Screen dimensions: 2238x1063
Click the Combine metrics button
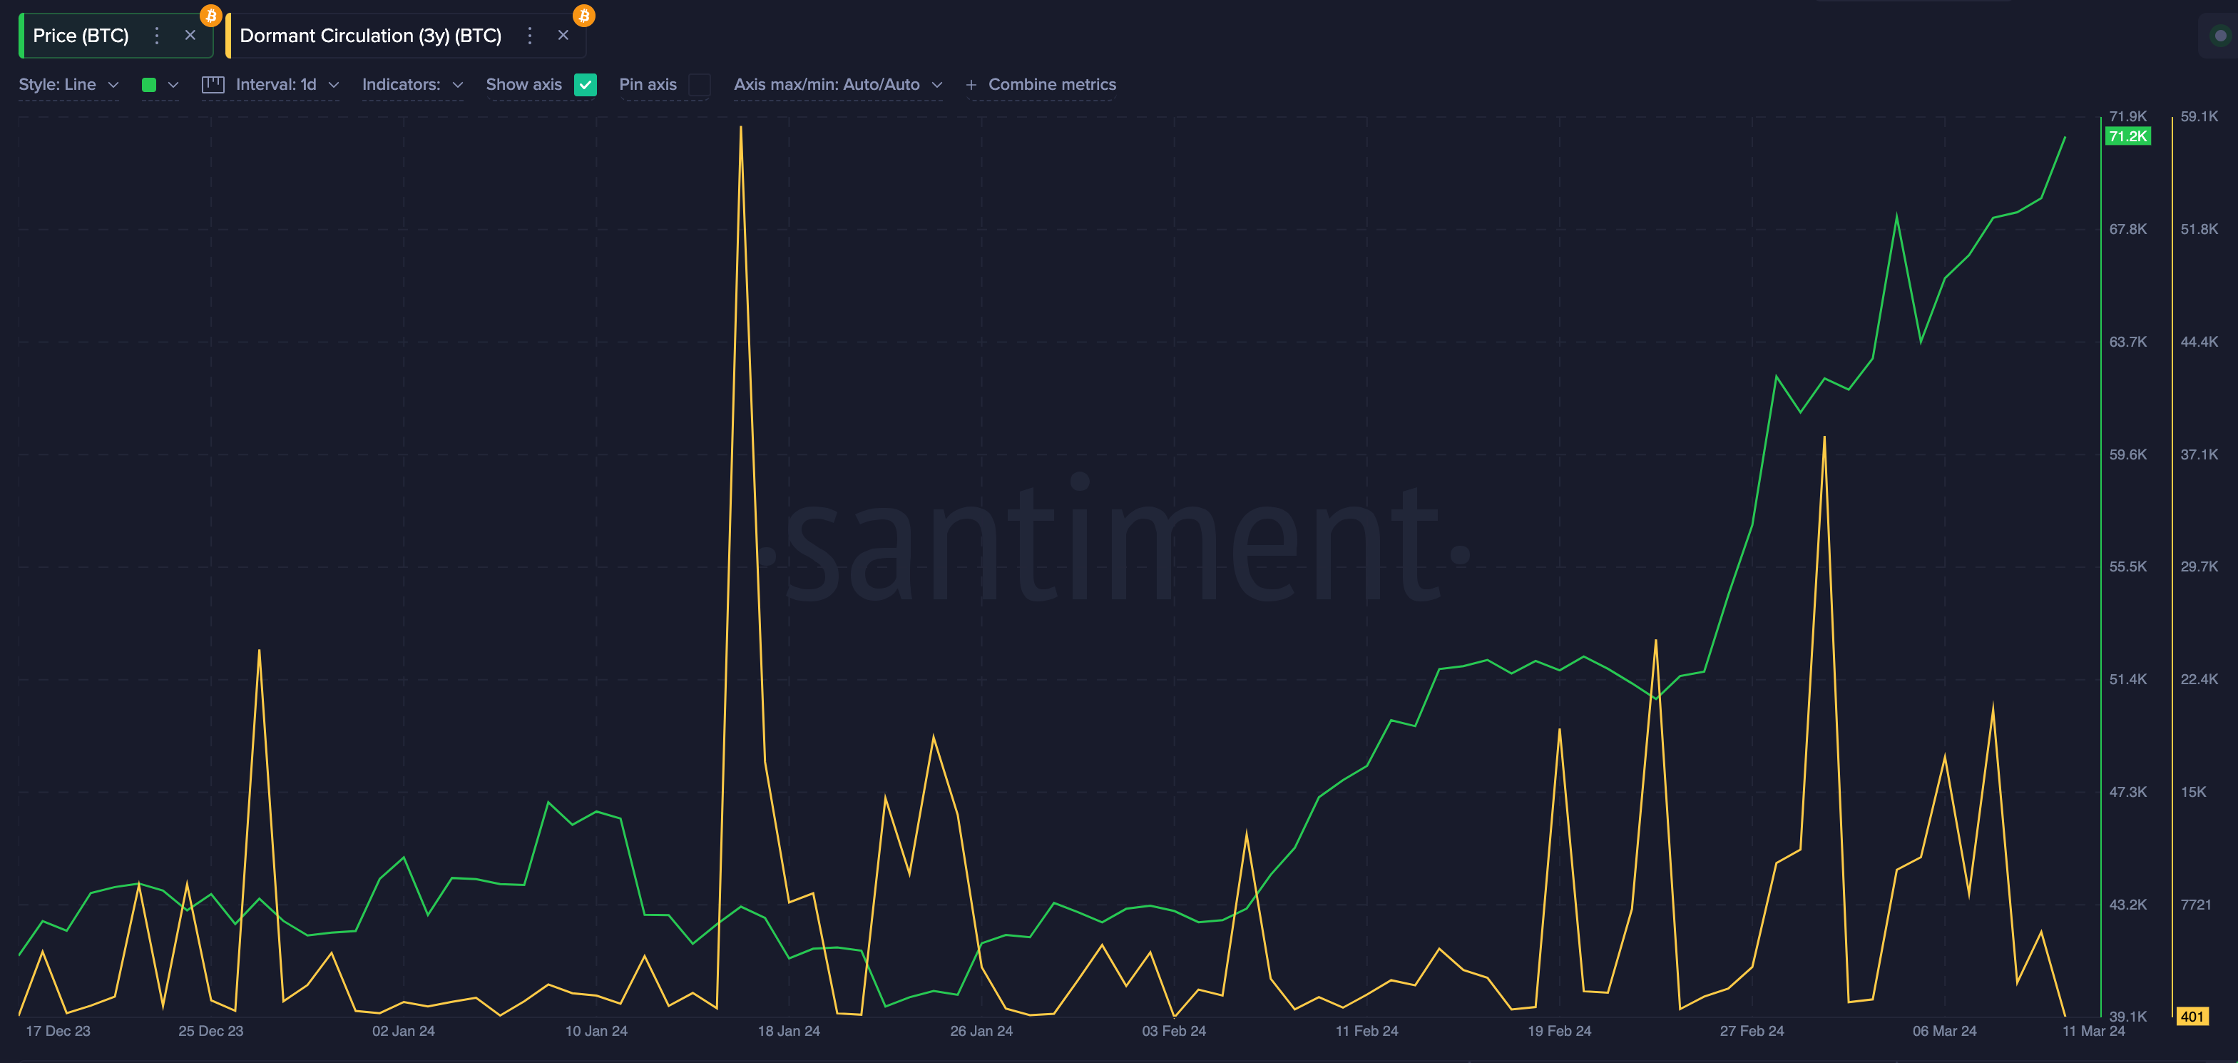1051,84
